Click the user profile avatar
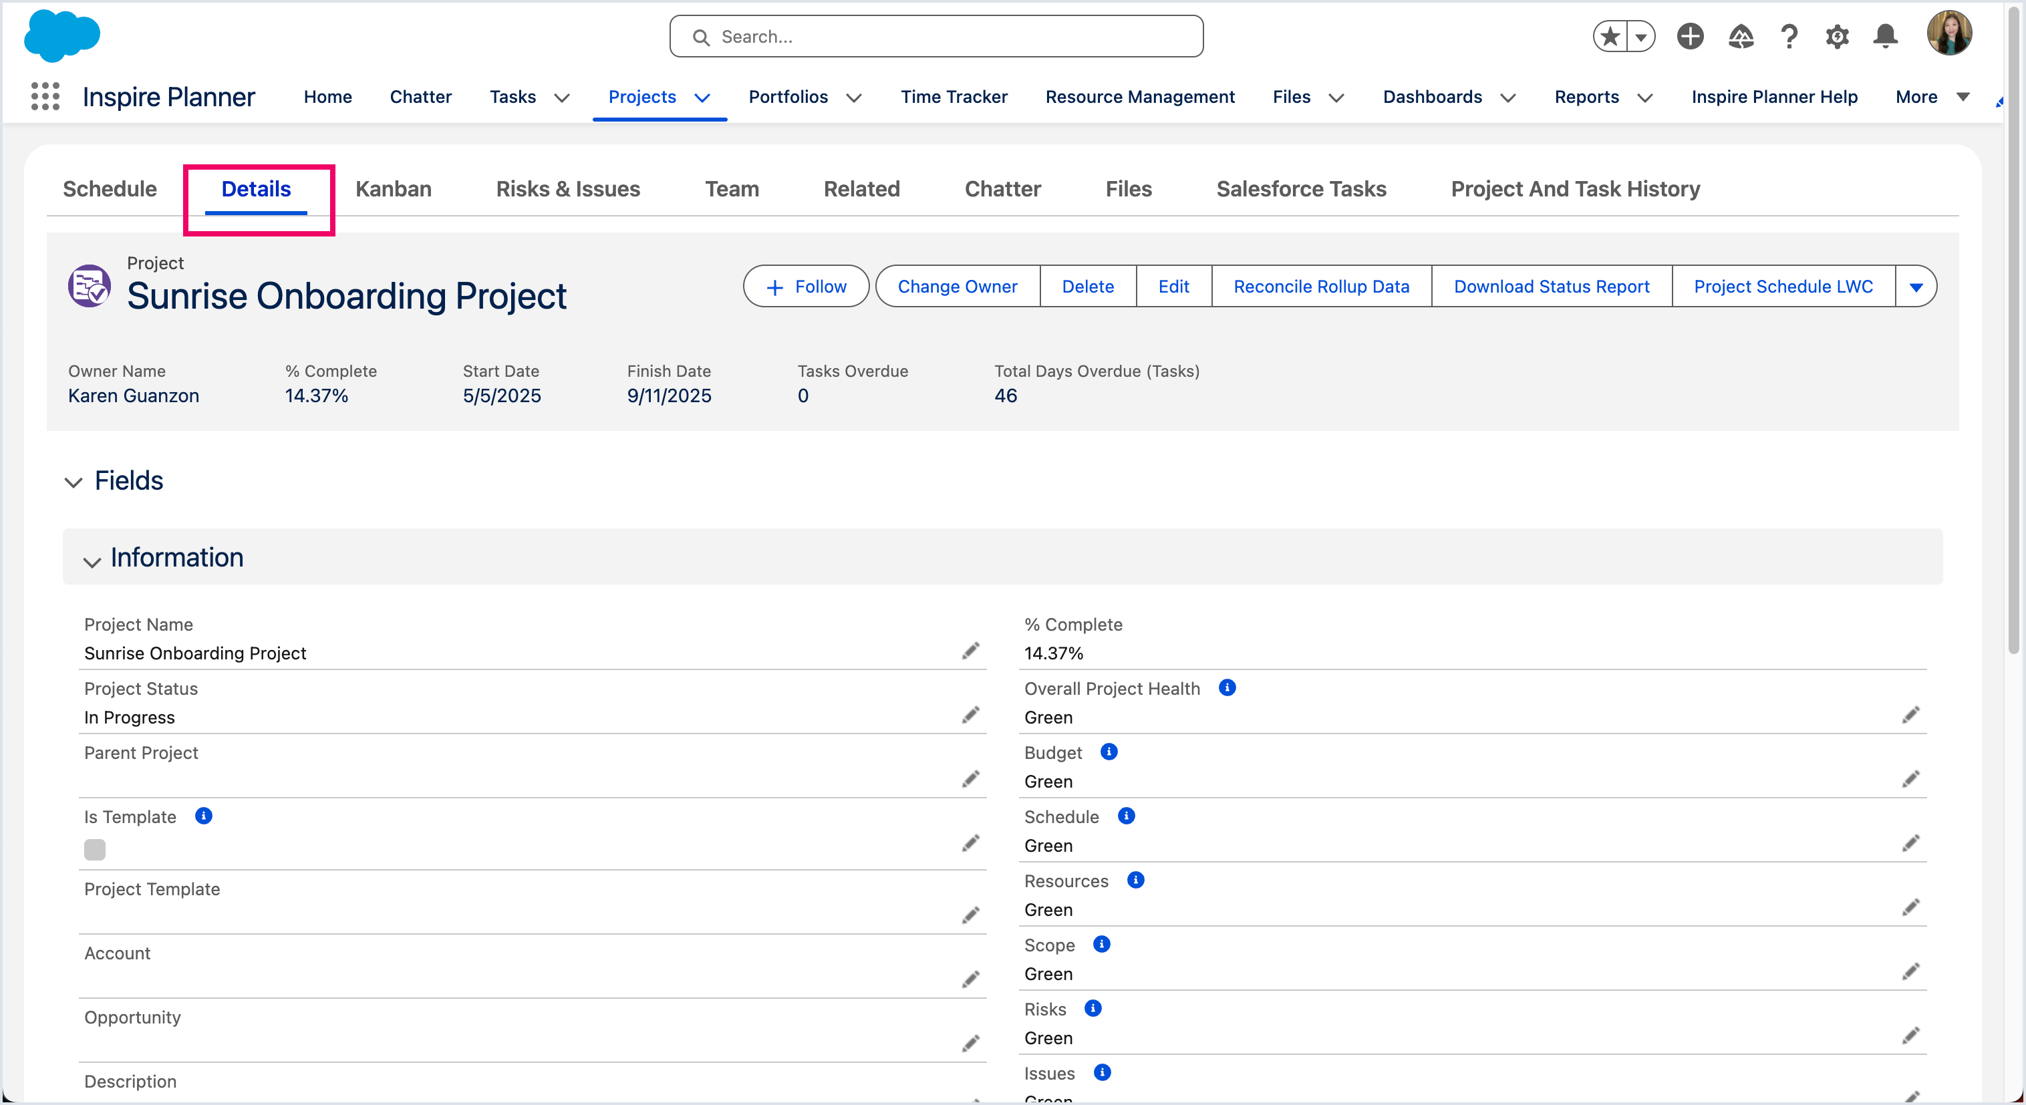This screenshot has width=2026, height=1105. (1949, 33)
